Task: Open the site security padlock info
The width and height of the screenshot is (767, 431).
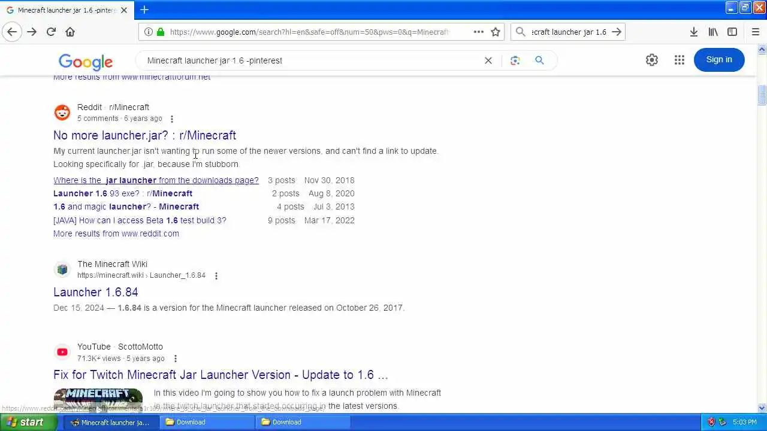Action: pyautogui.click(x=160, y=32)
